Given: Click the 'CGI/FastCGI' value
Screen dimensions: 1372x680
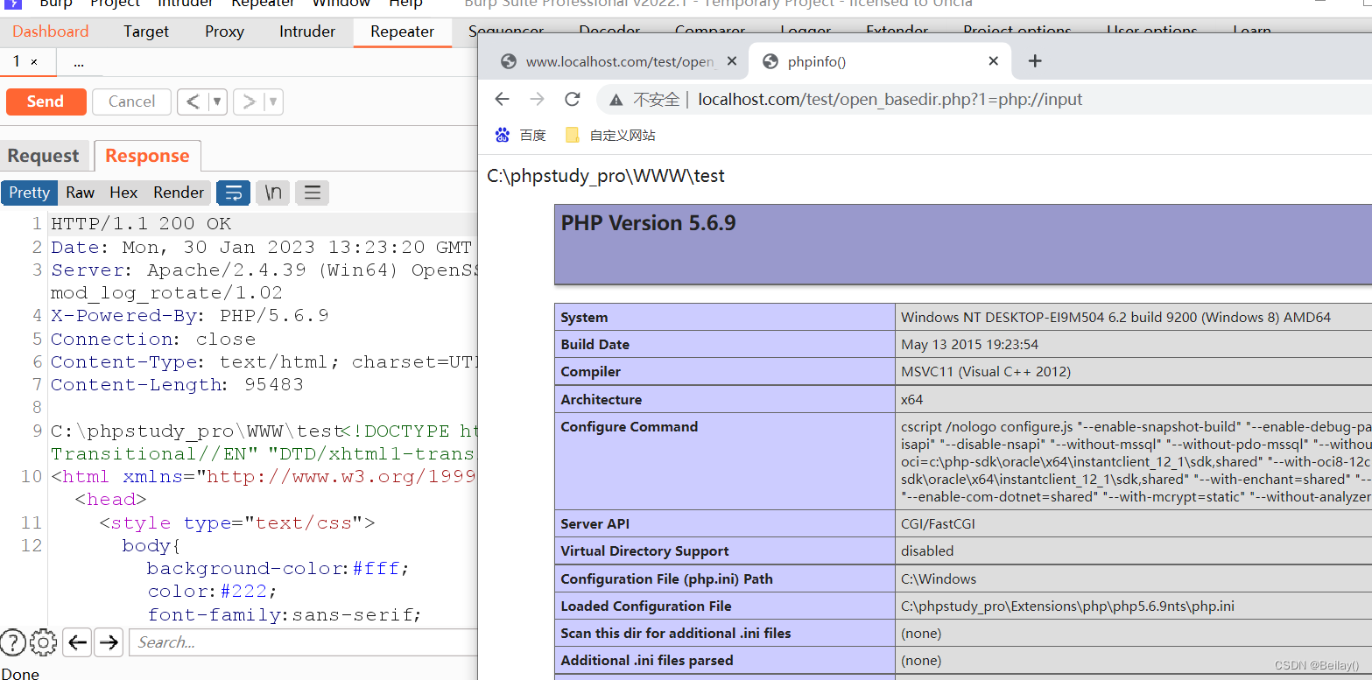Looking at the screenshot, I should 938,524.
